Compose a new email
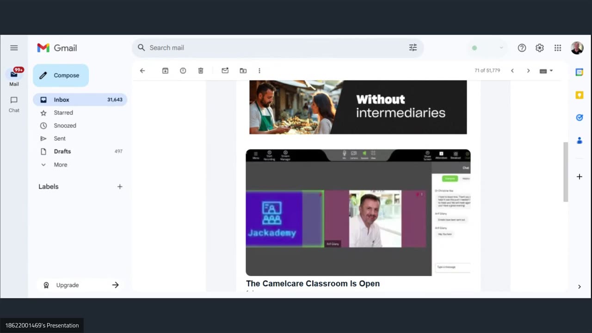 [61, 75]
